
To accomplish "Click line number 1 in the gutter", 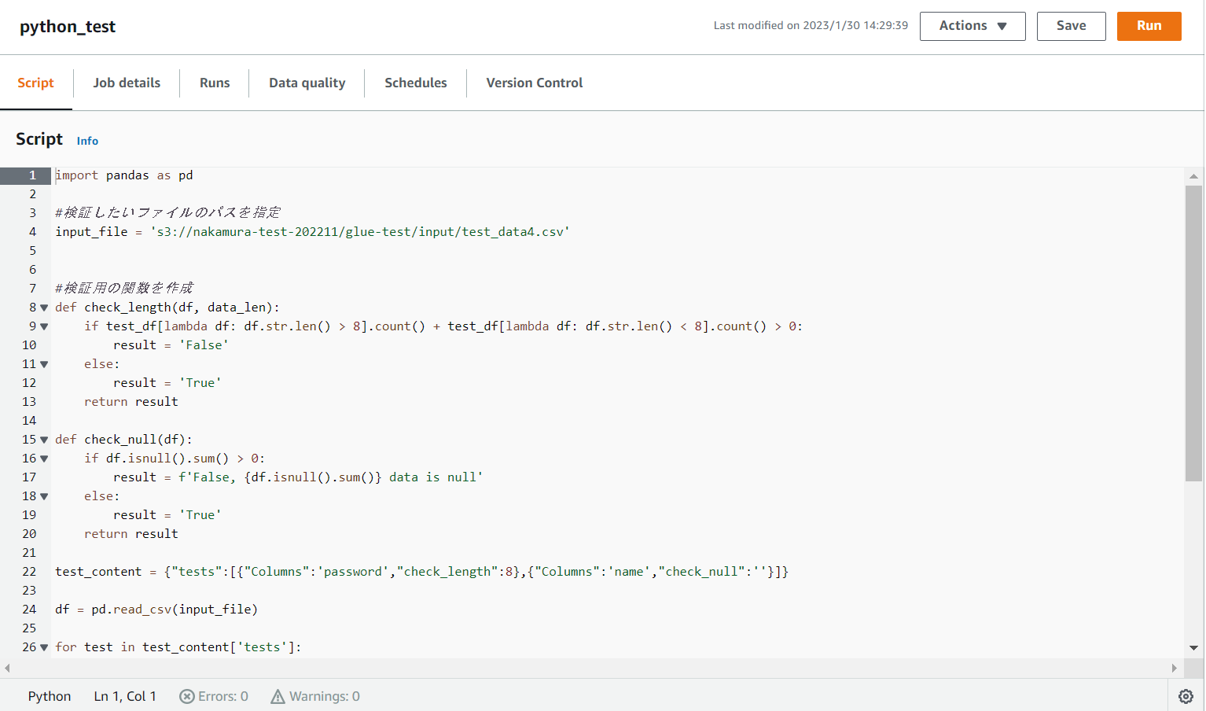I will pyautogui.click(x=32, y=175).
